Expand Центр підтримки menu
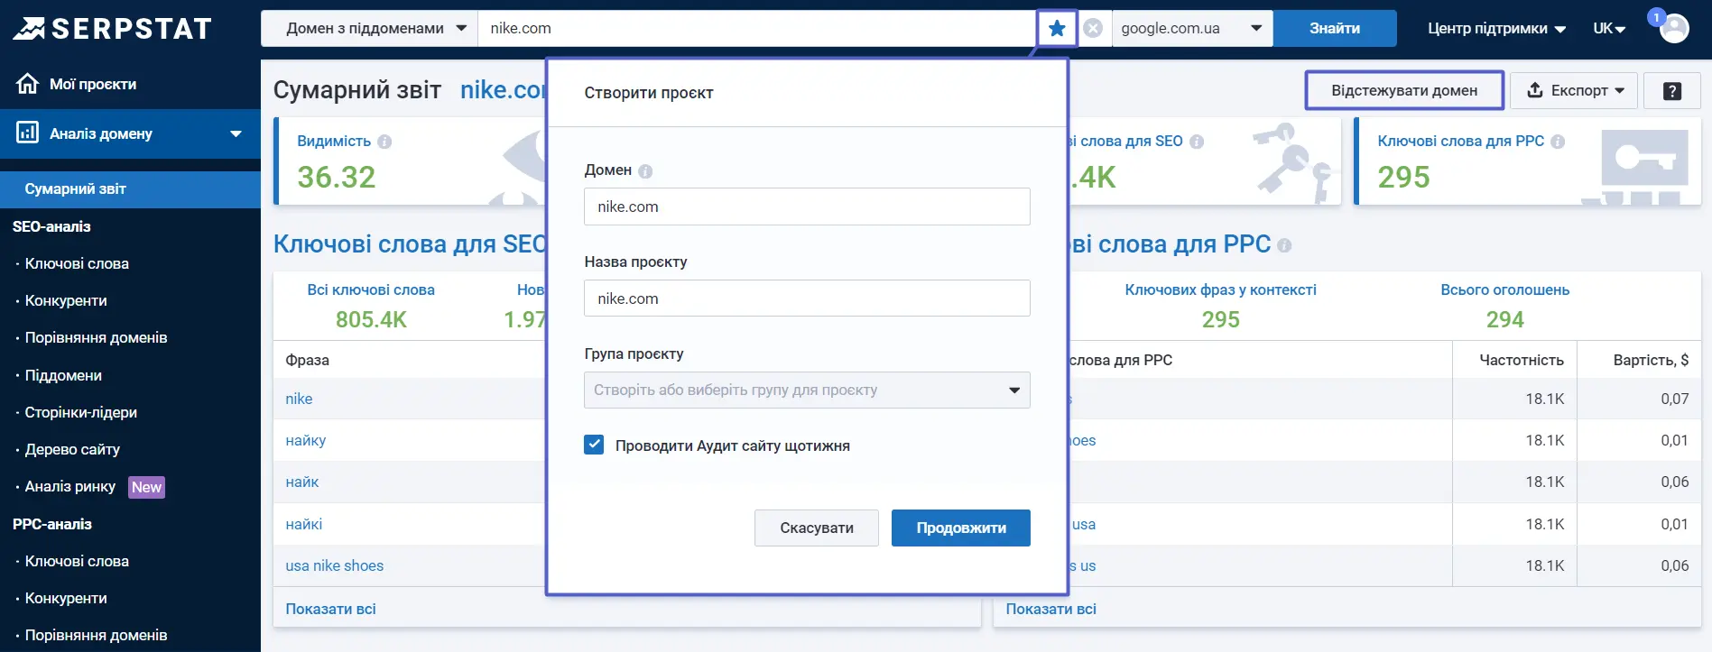This screenshot has width=1712, height=652. (x=1496, y=29)
